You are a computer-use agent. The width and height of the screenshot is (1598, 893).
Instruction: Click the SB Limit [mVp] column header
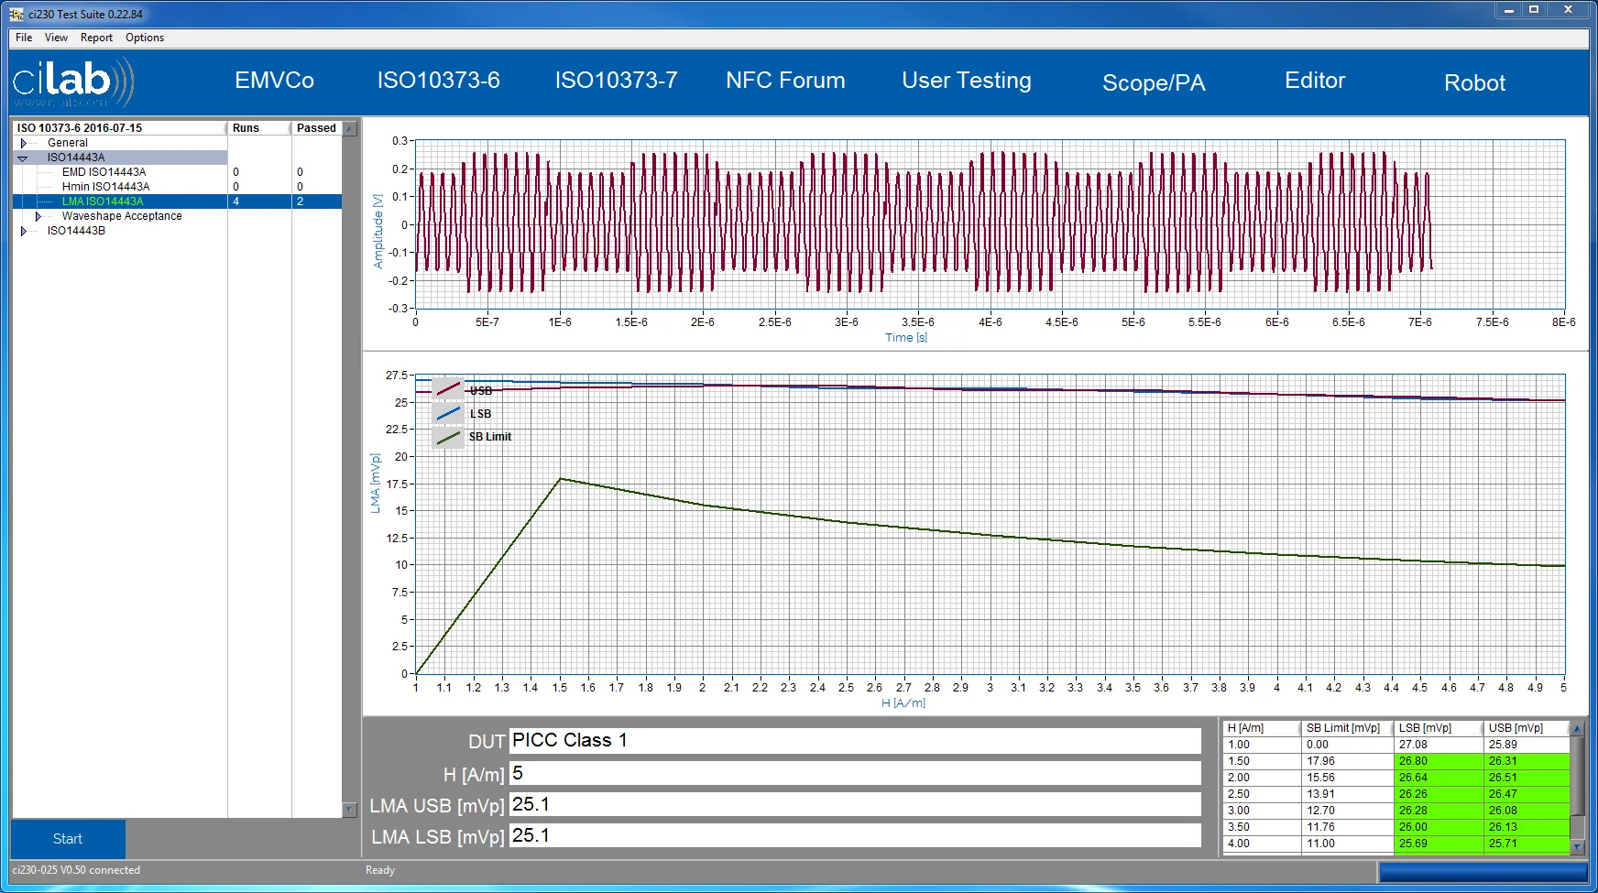(x=1346, y=728)
